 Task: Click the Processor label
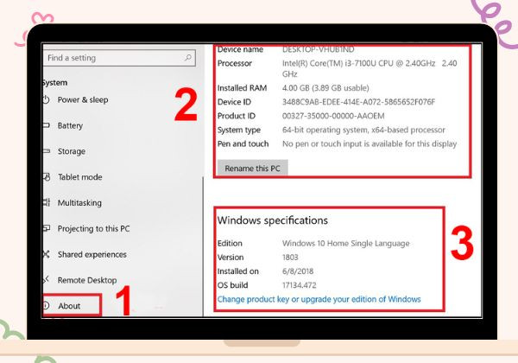pos(235,63)
